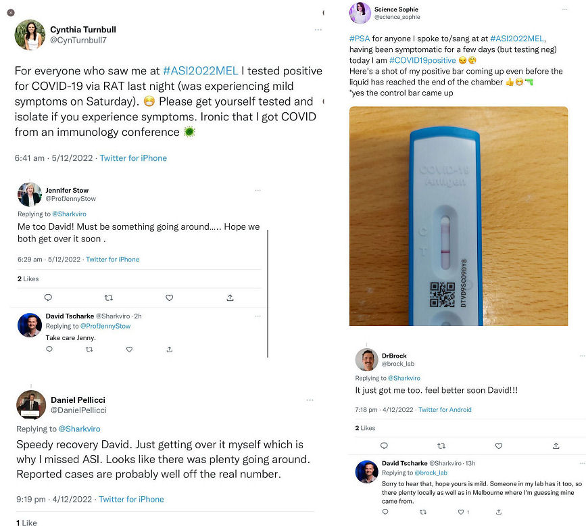
Task: Share DrBrock's tweet using share icon
Action: click(556, 446)
